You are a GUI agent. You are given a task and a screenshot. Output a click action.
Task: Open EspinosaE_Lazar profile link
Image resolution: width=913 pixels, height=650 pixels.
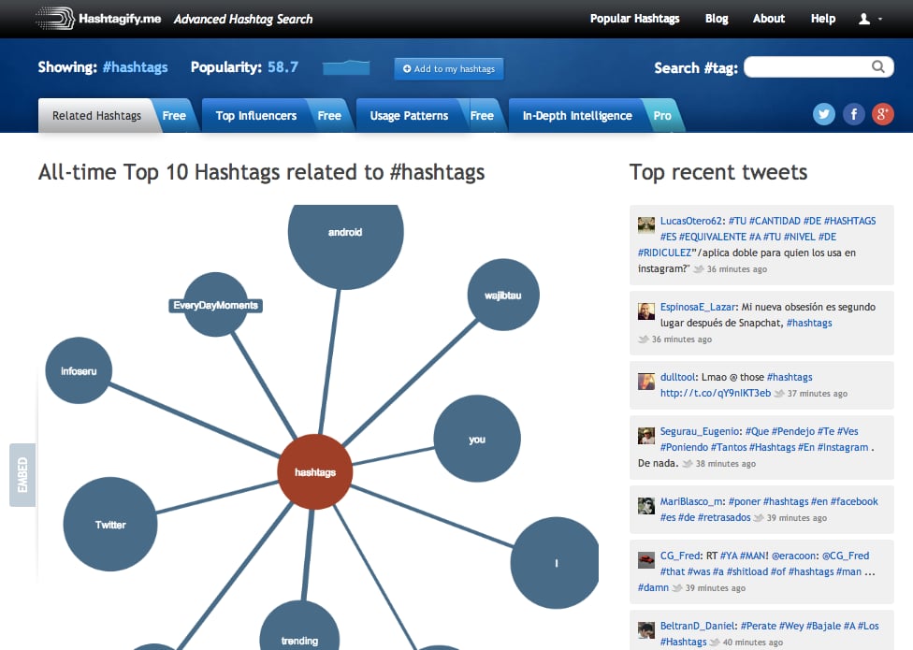[698, 308]
